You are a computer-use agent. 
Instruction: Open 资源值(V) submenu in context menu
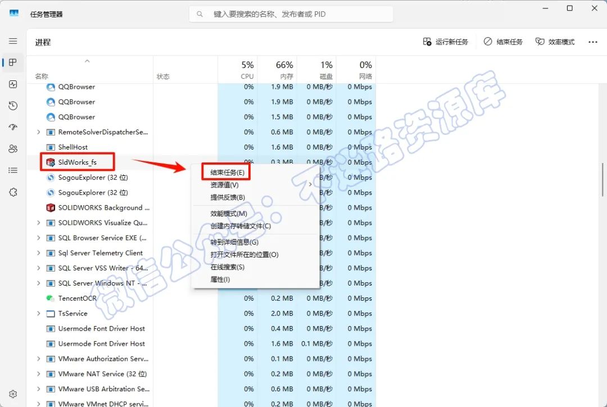pyautogui.click(x=257, y=185)
